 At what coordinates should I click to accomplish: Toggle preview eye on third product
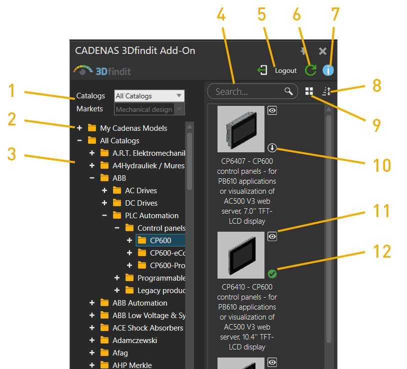272,363
